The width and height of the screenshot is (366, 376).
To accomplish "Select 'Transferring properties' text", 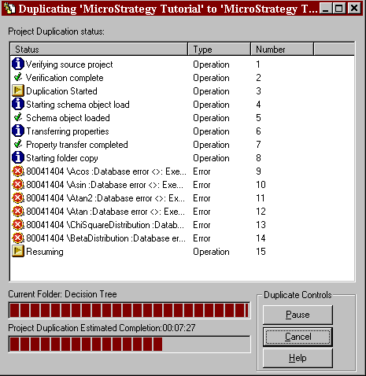I will click(x=68, y=131).
